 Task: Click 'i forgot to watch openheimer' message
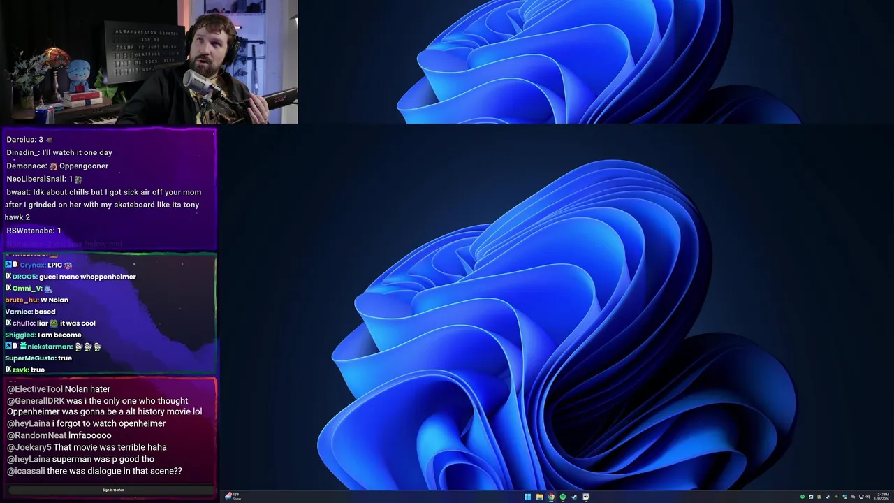click(109, 423)
